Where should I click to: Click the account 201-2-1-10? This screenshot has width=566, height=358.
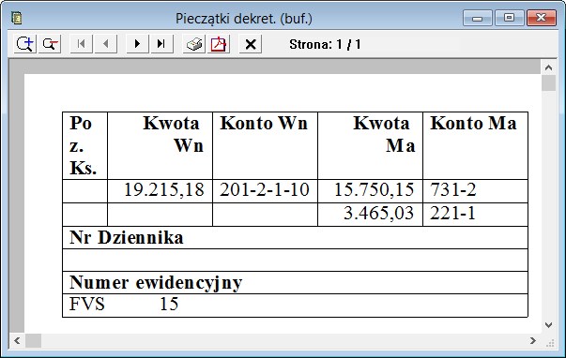click(265, 189)
